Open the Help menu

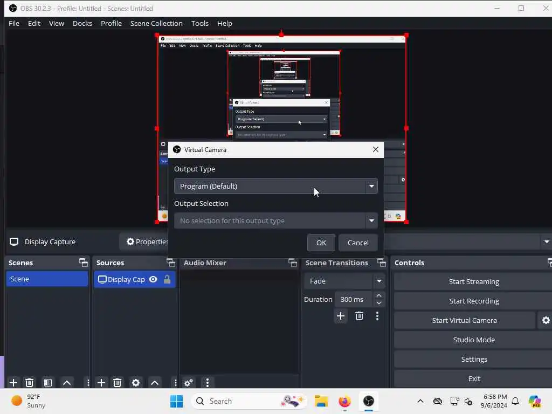coord(225,23)
